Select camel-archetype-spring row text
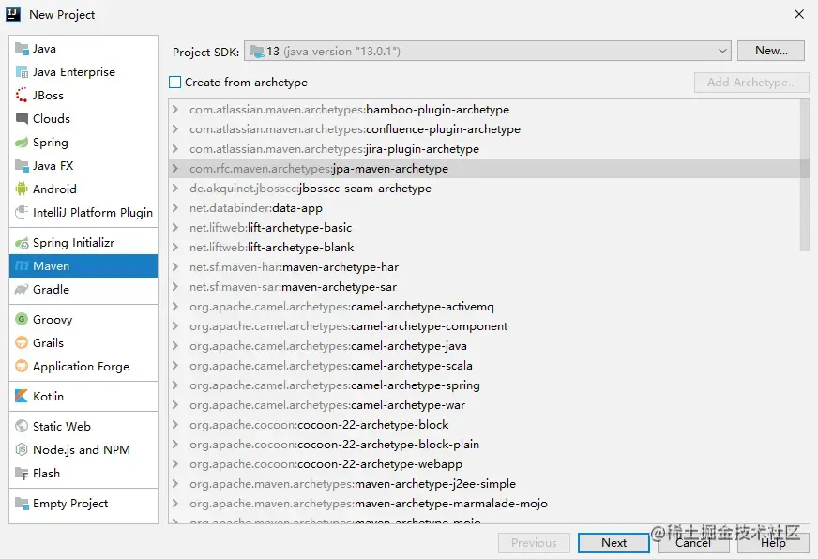This screenshot has height=559, width=818. click(x=335, y=385)
